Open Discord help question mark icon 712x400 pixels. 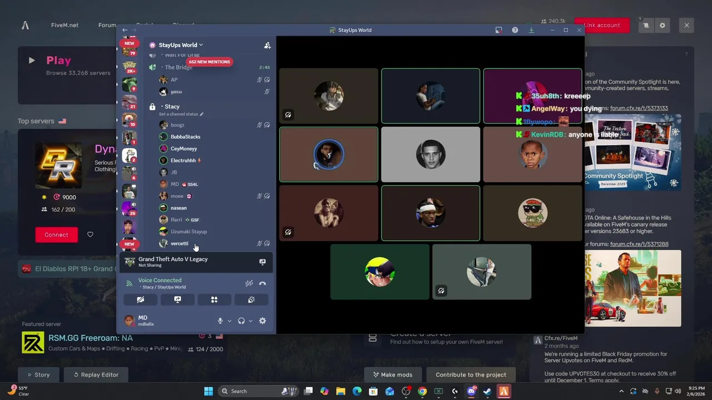515,30
